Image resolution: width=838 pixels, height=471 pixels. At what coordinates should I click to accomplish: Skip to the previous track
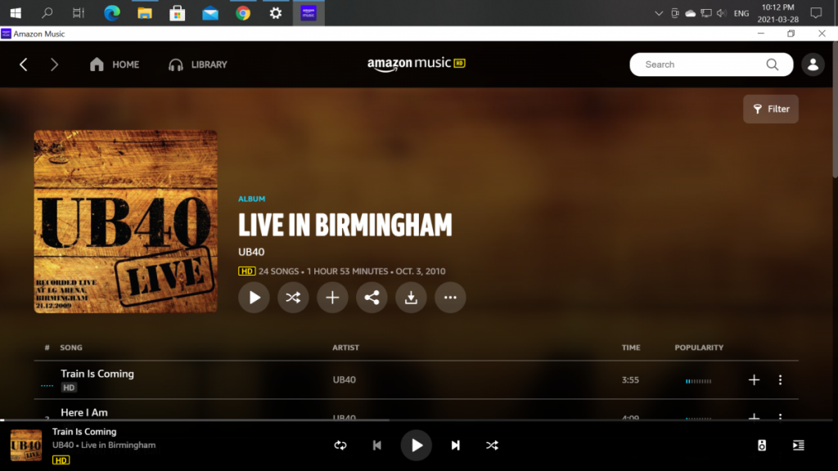pyautogui.click(x=376, y=446)
